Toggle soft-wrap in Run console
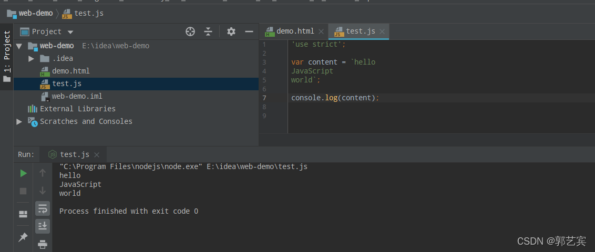This screenshot has width=595, height=252. point(43,208)
